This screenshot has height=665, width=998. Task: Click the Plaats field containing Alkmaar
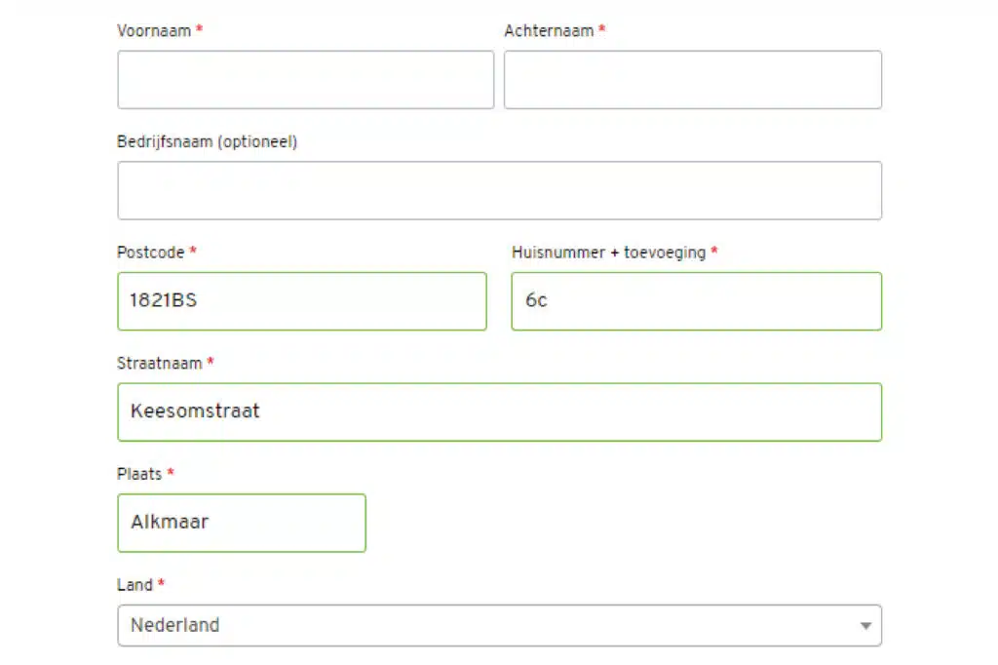click(x=241, y=523)
